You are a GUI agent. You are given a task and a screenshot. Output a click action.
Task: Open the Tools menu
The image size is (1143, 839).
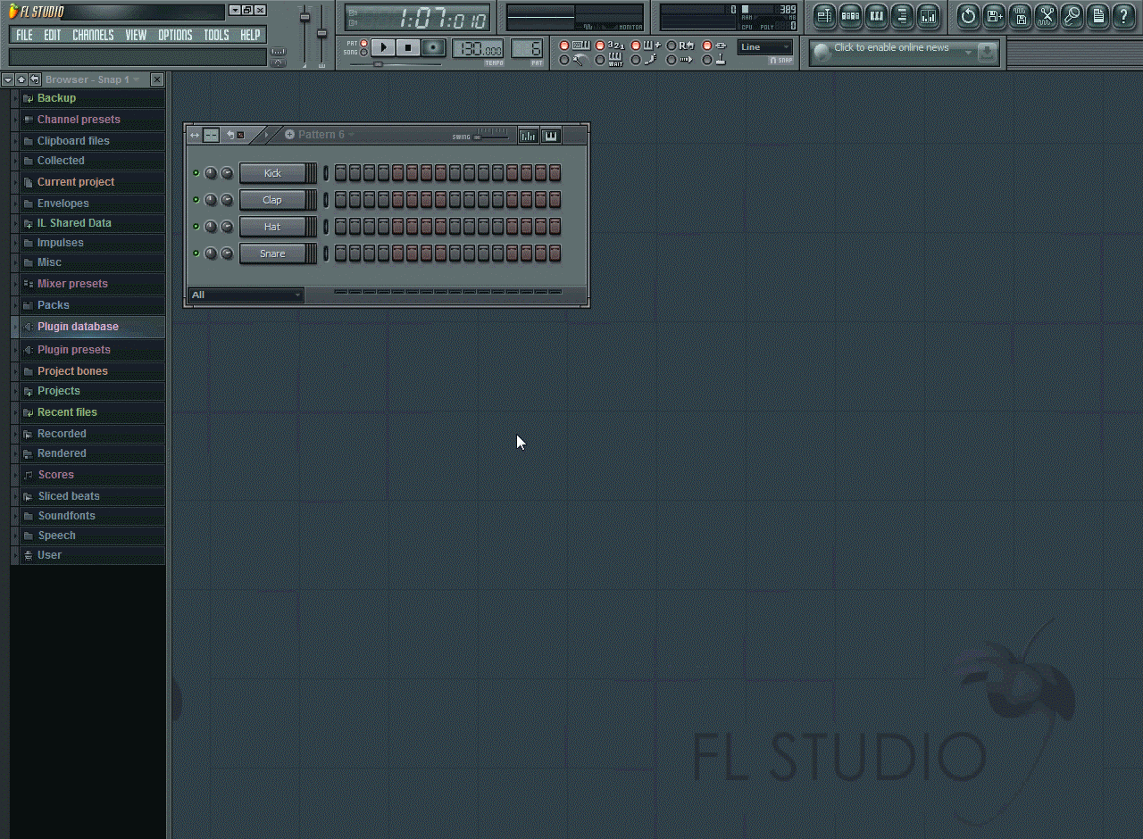(216, 35)
